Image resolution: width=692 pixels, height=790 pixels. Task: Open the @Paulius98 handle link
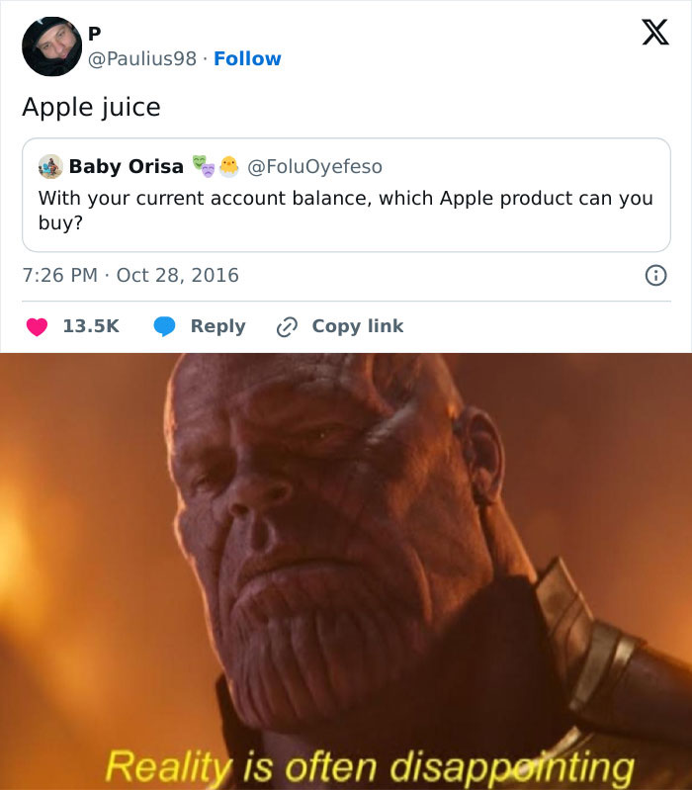143,58
